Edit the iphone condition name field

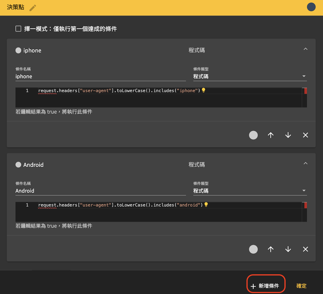point(100,76)
